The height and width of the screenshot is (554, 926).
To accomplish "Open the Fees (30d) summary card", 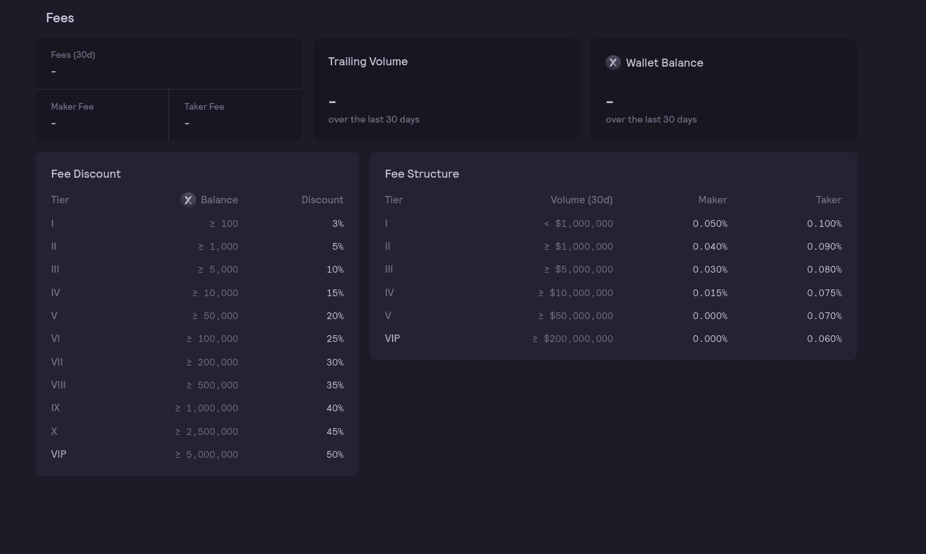I will tap(168, 63).
